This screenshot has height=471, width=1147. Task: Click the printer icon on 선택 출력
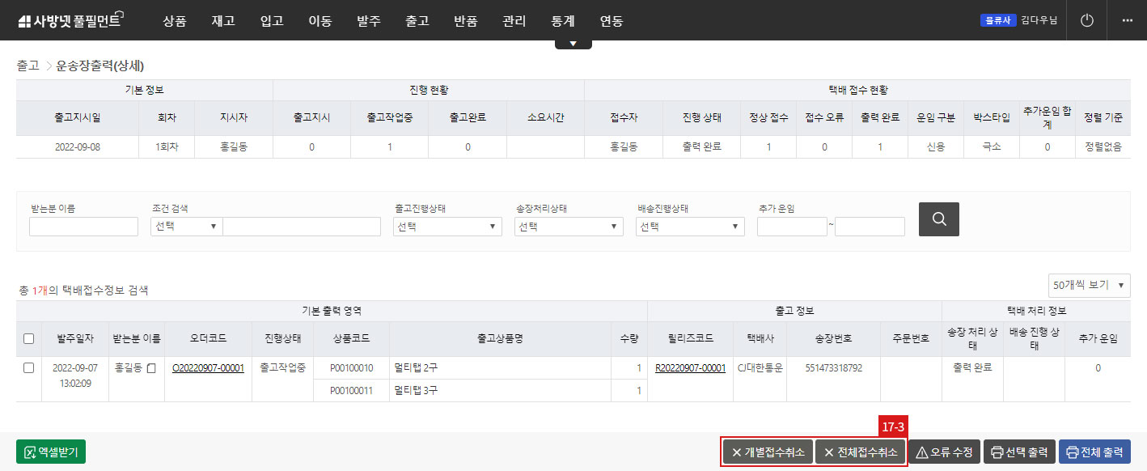(x=998, y=452)
